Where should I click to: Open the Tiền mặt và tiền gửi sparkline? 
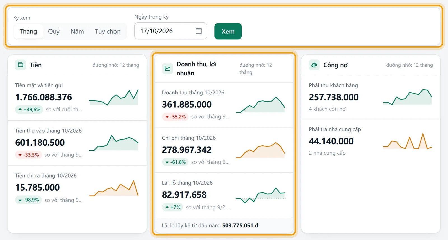click(x=114, y=97)
